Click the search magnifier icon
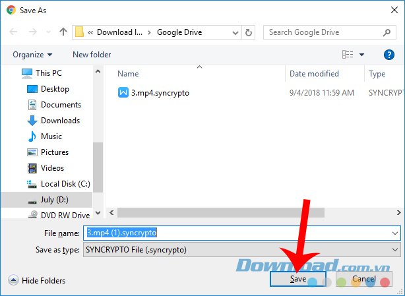 (x=387, y=32)
